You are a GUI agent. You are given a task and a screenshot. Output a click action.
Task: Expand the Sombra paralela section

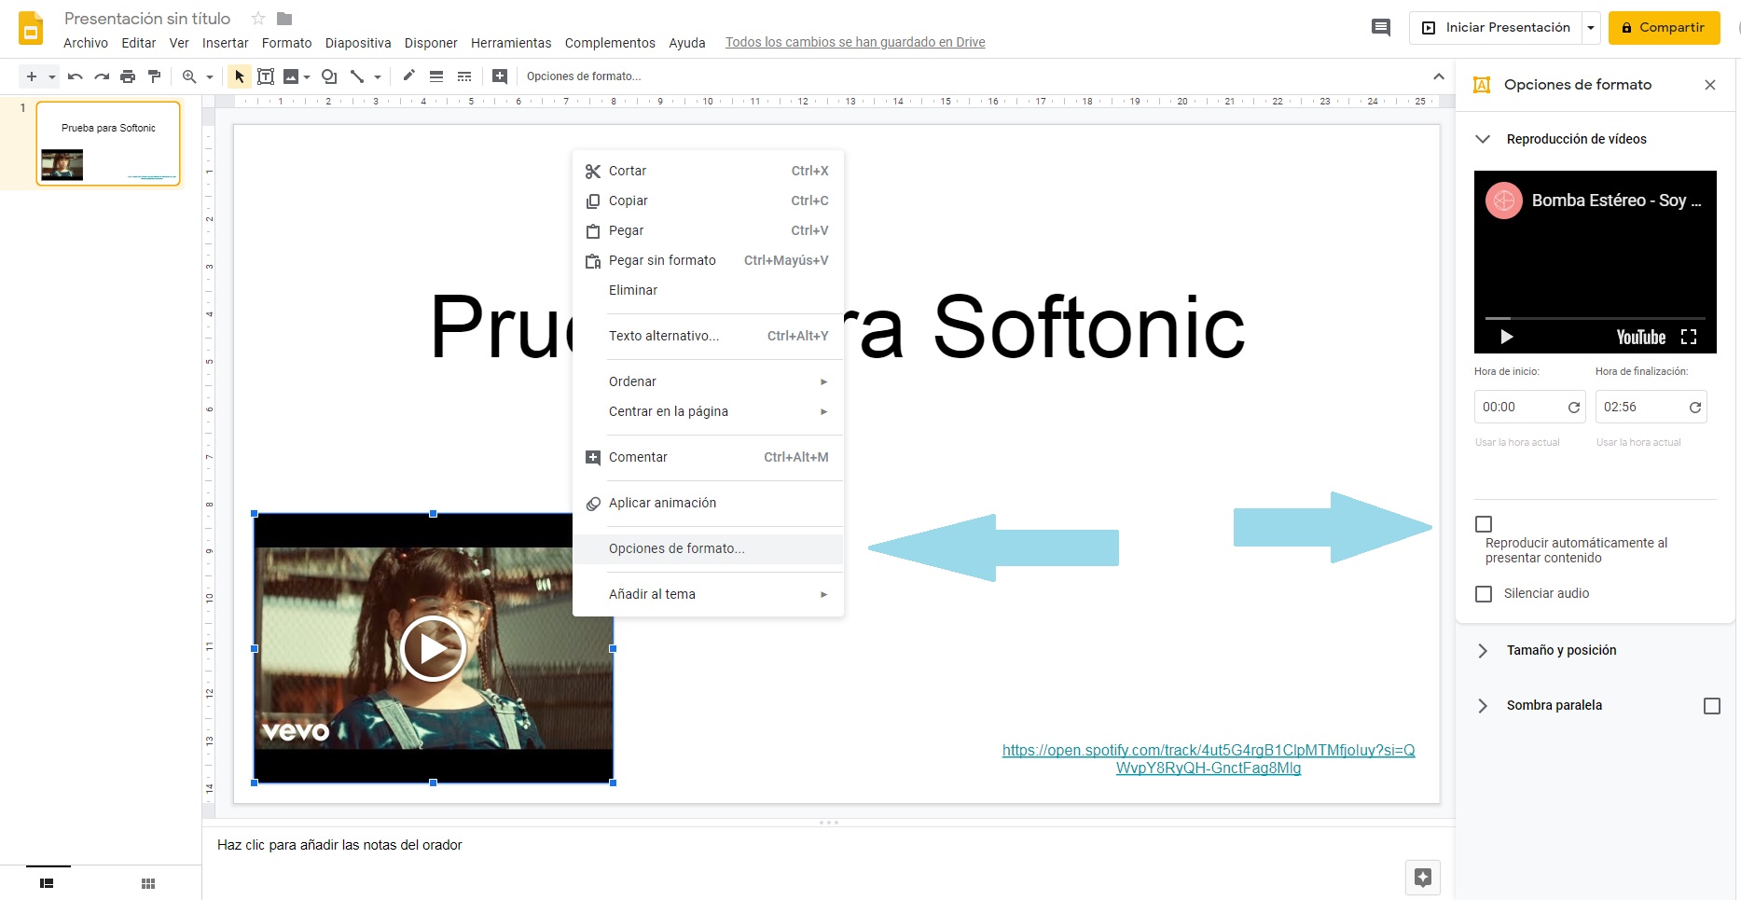click(x=1483, y=706)
